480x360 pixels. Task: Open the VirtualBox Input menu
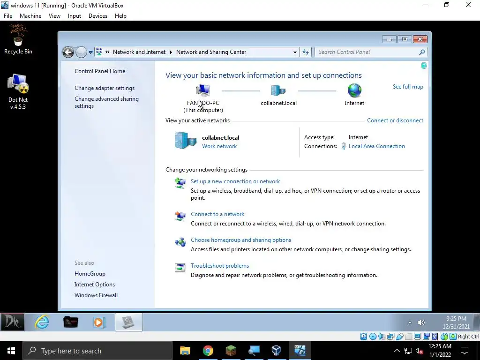click(x=75, y=16)
